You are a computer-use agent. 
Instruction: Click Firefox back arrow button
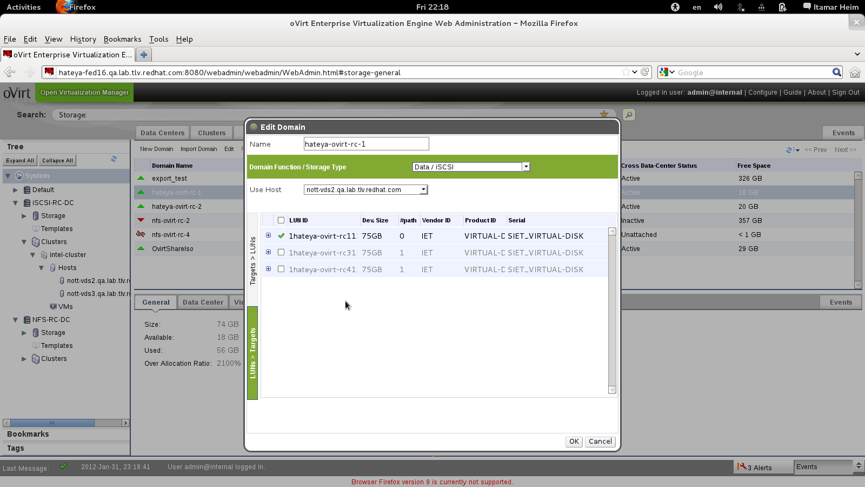9,72
